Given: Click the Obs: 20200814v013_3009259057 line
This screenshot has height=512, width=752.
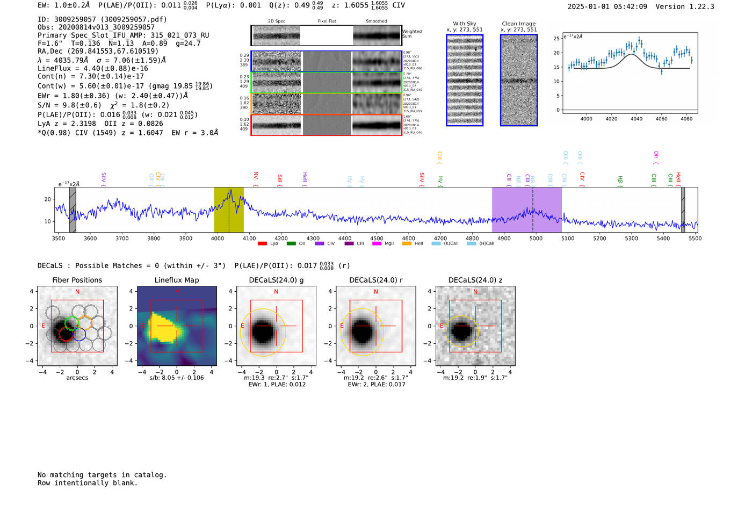Looking at the screenshot, I should click(96, 27).
